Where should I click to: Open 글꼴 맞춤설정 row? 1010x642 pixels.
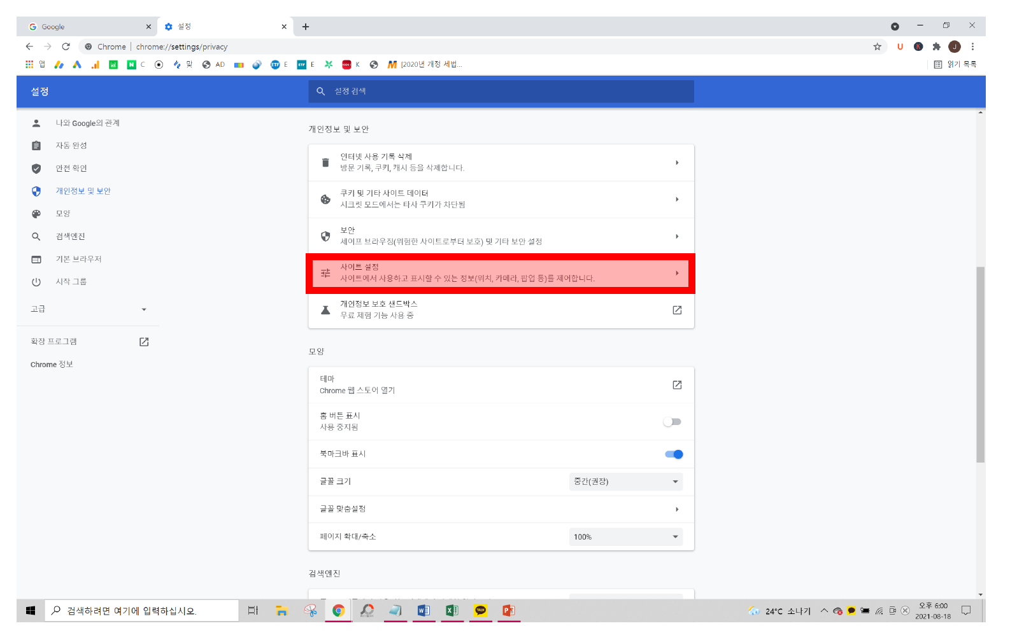tap(501, 509)
